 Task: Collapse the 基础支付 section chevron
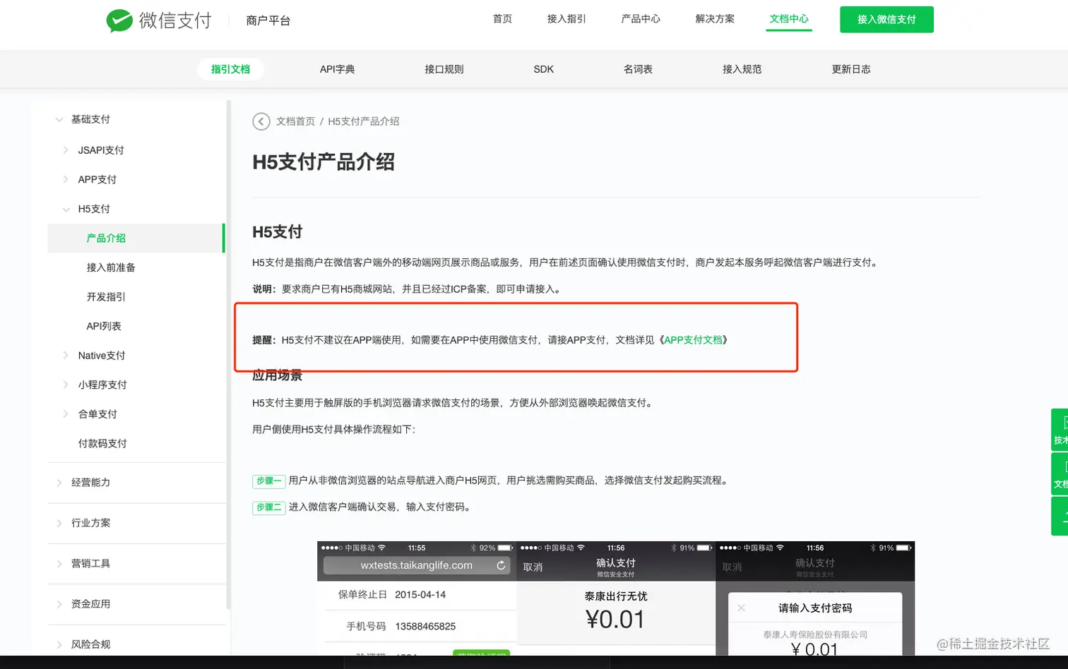click(59, 119)
